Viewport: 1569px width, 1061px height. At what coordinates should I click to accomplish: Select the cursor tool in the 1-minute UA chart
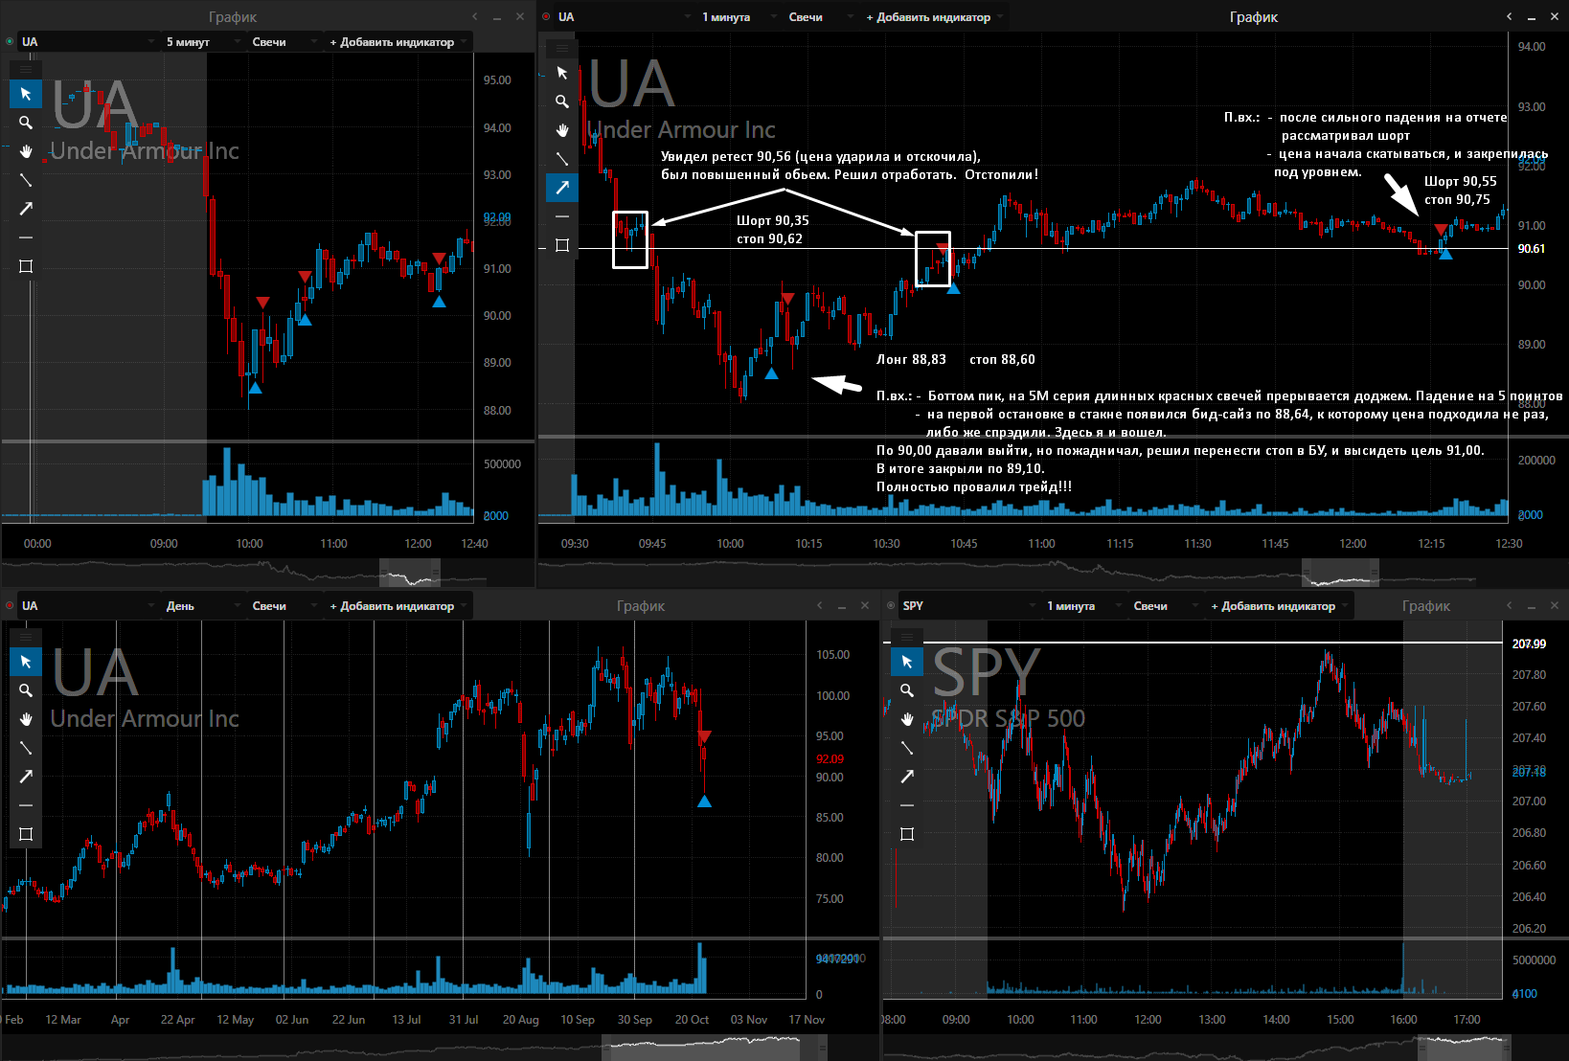(562, 73)
